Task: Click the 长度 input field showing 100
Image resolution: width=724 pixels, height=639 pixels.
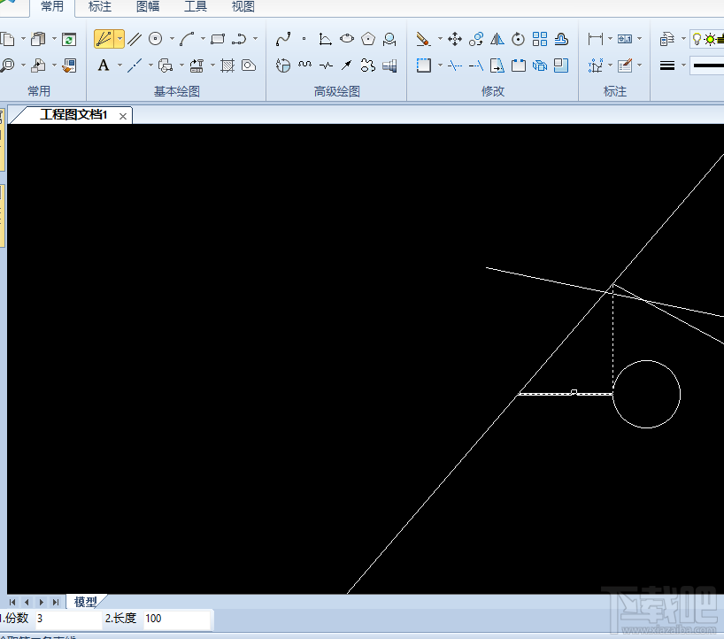Action: tap(177, 619)
